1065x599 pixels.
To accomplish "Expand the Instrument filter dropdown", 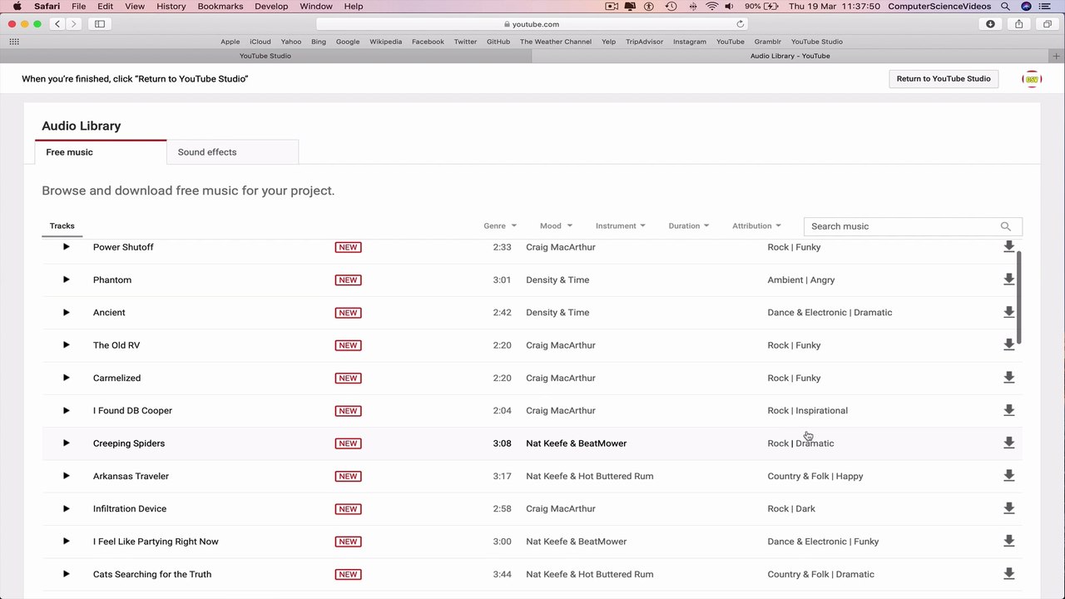I will [x=621, y=225].
